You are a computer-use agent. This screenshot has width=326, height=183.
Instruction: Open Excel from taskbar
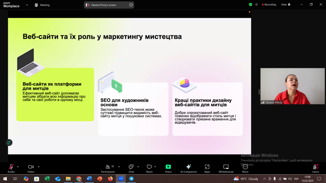click(x=47, y=179)
